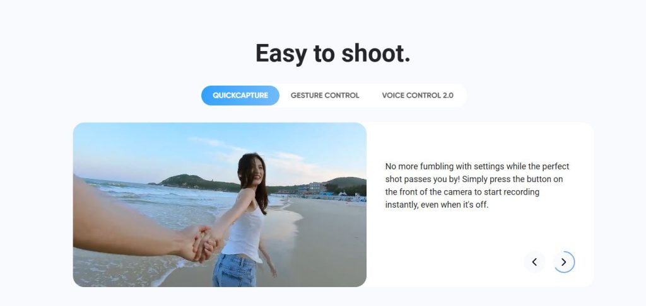Click the beach video preview image

click(x=220, y=205)
